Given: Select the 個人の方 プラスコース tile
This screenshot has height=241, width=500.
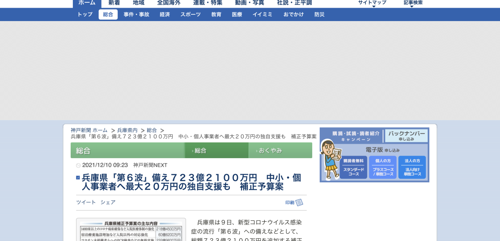Looking at the screenshot, I should [x=382, y=167].
